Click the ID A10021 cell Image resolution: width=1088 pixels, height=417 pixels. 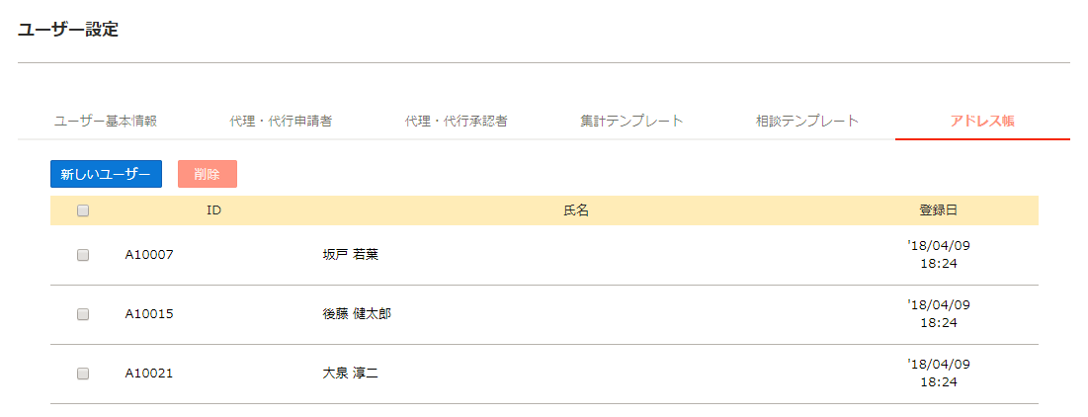(x=149, y=374)
